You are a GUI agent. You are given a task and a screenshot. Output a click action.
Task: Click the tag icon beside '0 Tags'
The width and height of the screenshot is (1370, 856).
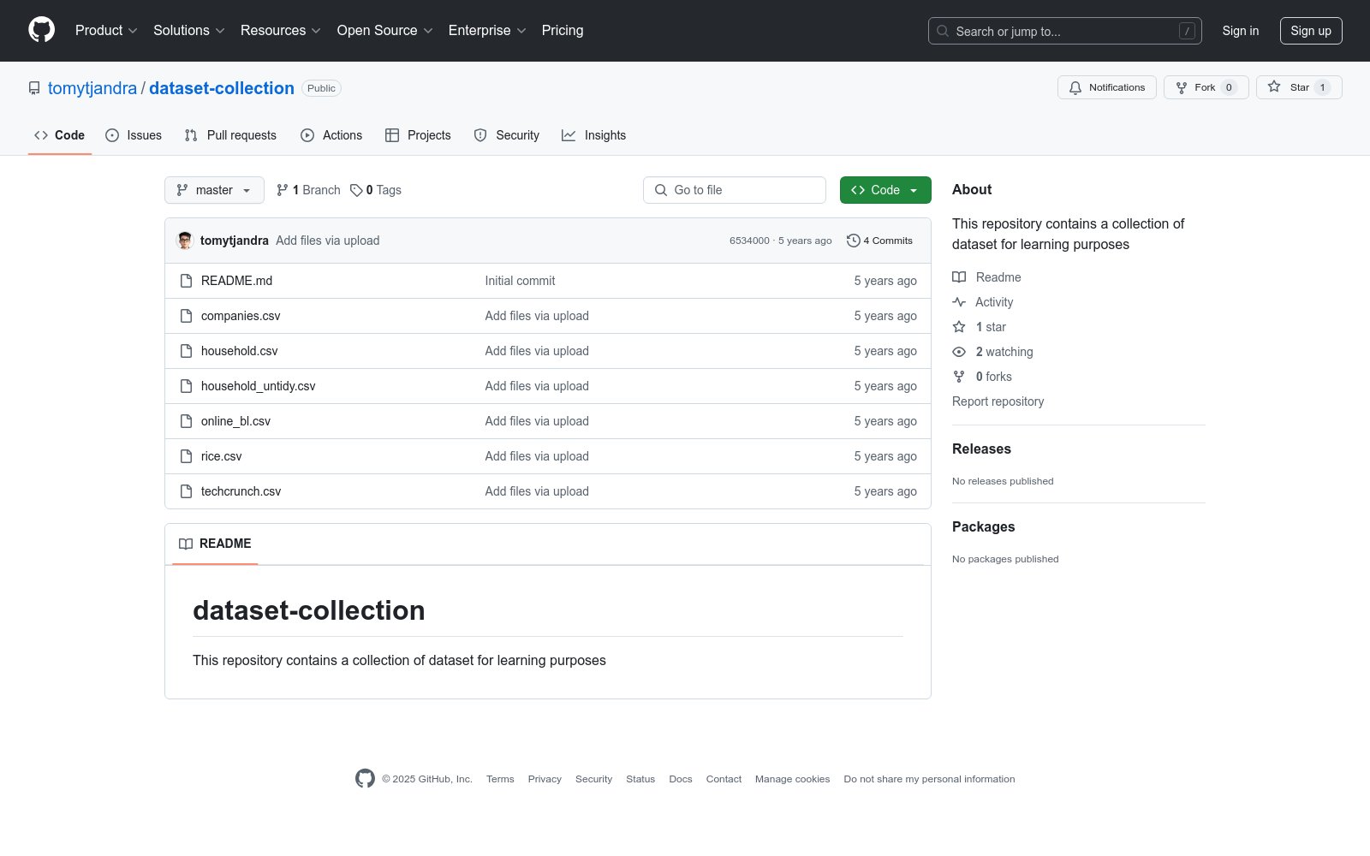click(356, 190)
